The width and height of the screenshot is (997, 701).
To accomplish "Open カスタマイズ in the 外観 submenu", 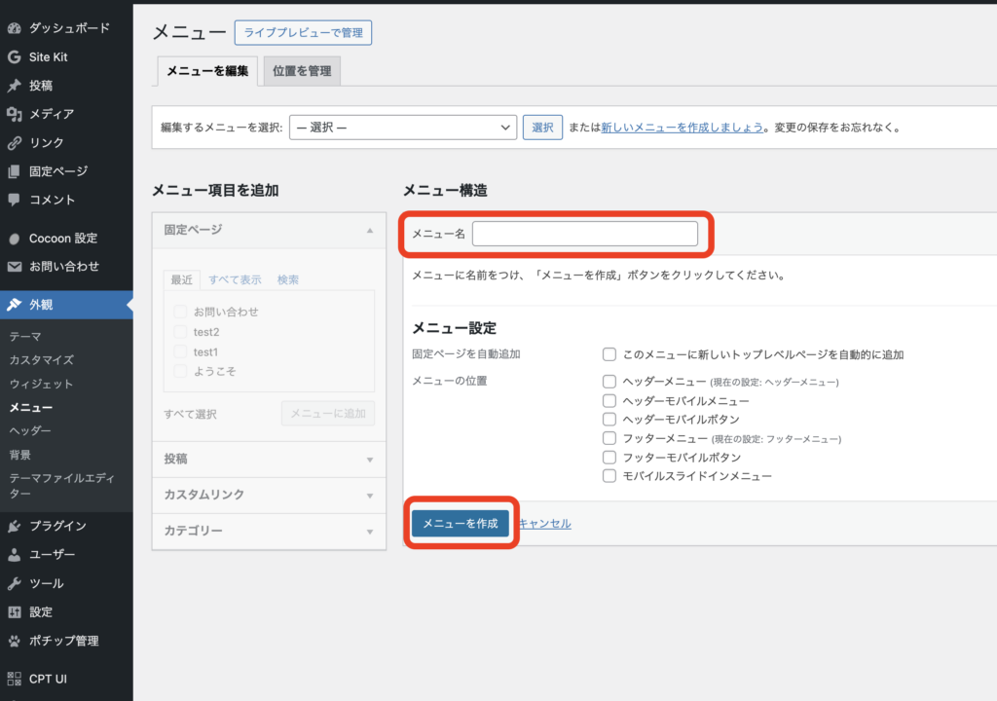I will pos(41,360).
